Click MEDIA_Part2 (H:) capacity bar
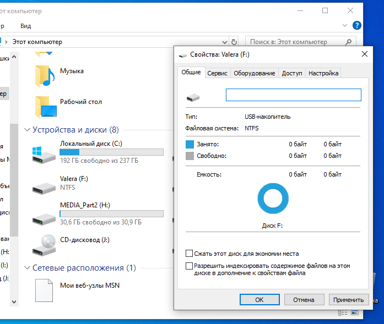This screenshot has height=324, width=384. click(111, 214)
